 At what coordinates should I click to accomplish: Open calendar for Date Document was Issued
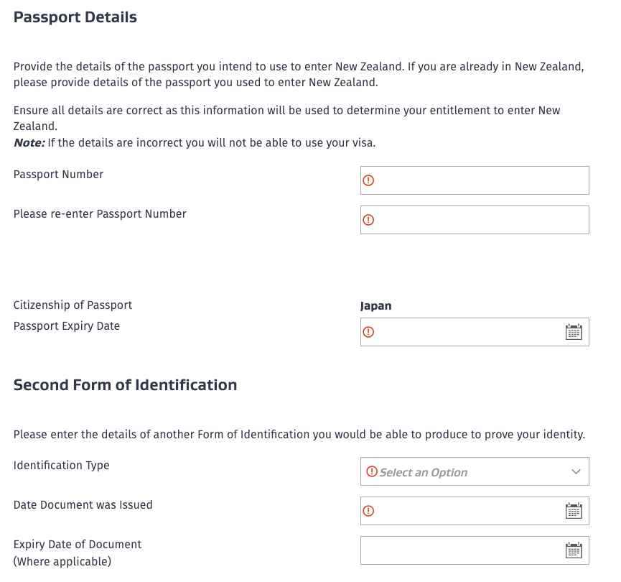[574, 511]
